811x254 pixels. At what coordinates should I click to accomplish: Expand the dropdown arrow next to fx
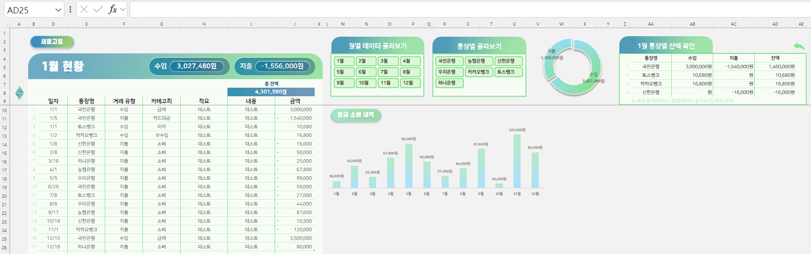pyautogui.click(x=123, y=10)
